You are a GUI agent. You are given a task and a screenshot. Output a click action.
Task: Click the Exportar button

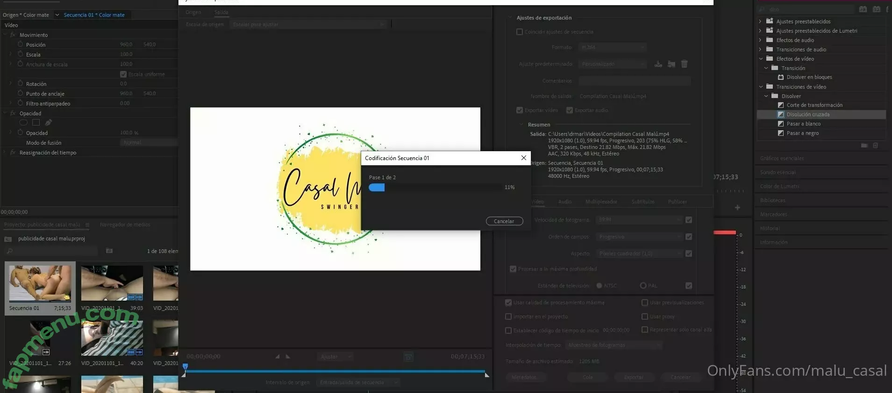(x=634, y=377)
